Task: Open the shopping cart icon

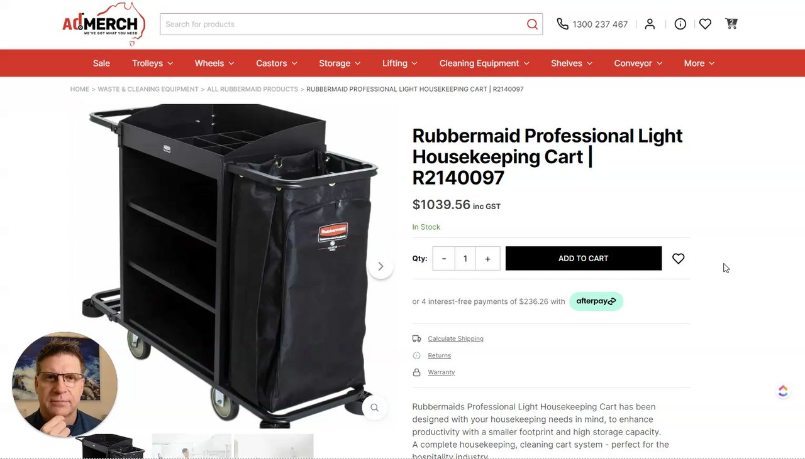Action: (731, 24)
